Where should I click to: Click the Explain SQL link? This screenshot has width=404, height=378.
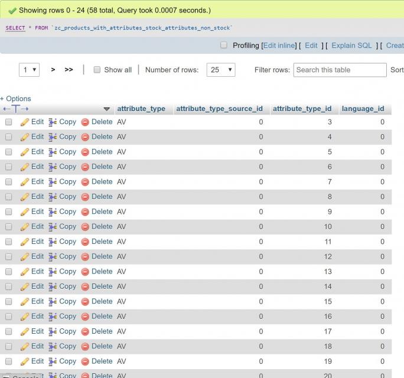click(x=351, y=45)
